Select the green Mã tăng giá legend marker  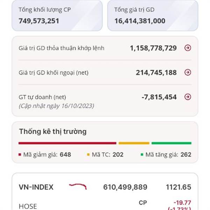(x=142, y=155)
